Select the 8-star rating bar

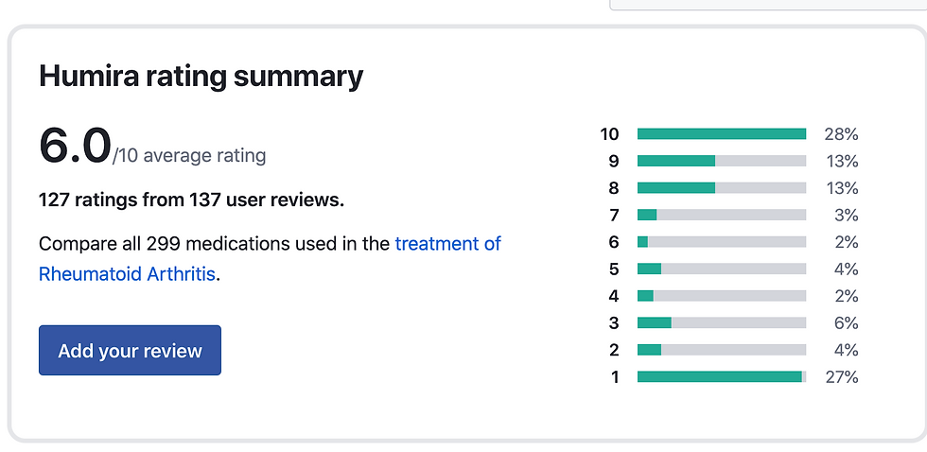point(721,188)
